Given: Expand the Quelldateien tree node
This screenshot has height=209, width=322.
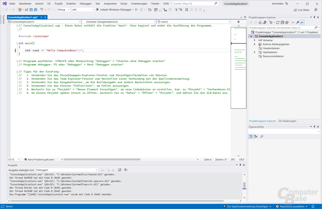Looking at the screenshot, I should pos(255,52).
